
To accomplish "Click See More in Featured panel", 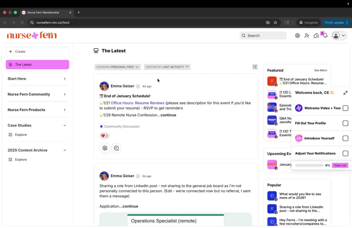I will (321, 70).
